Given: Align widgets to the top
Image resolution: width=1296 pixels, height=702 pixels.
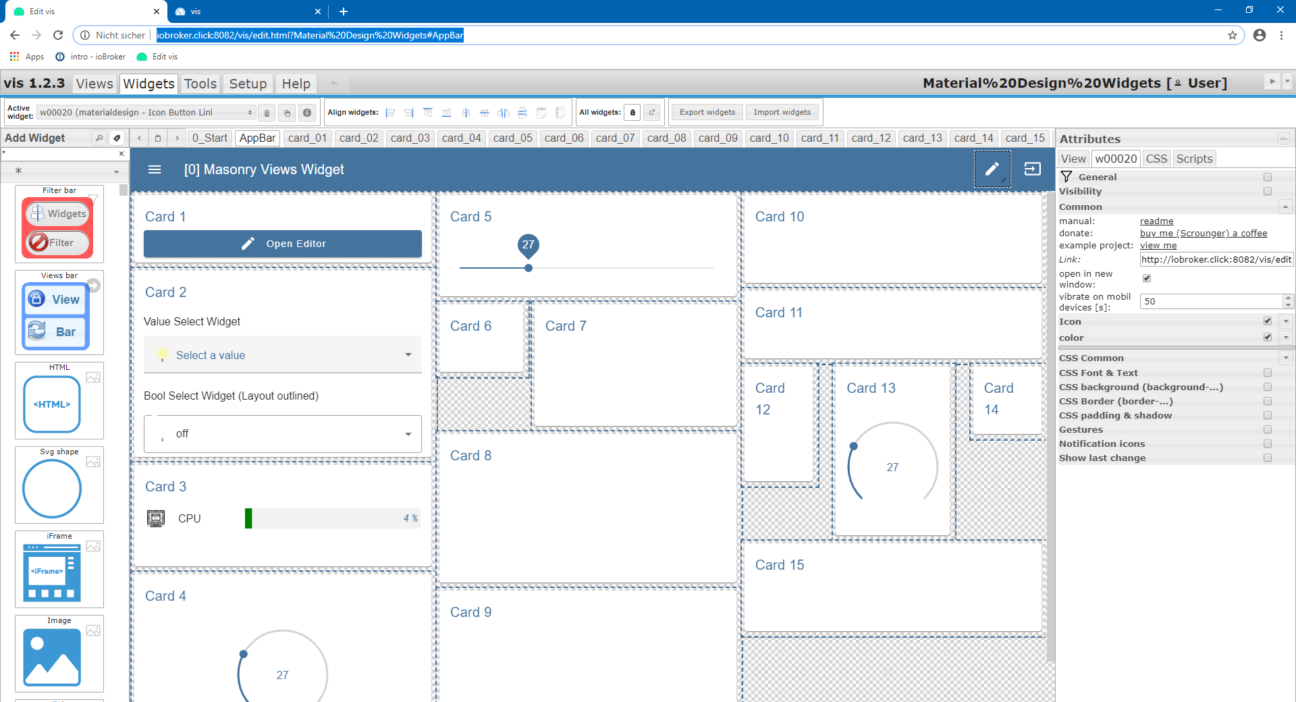Looking at the screenshot, I should tap(428, 113).
